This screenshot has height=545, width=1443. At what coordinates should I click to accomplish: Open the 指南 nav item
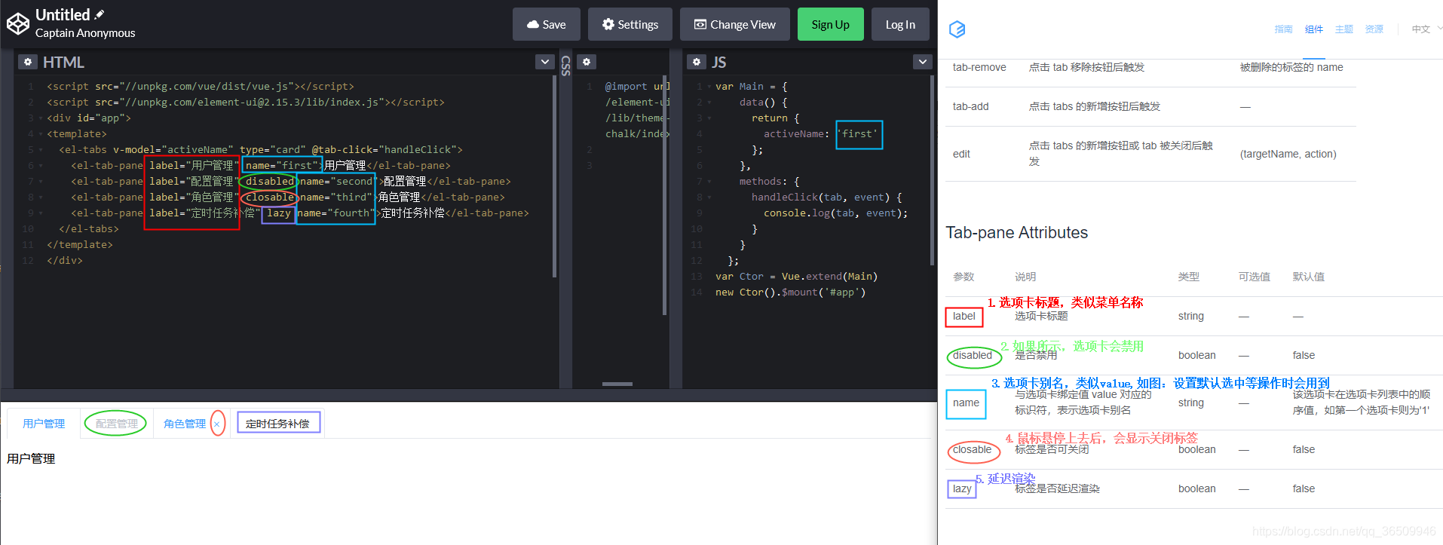click(x=1283, y=29)
